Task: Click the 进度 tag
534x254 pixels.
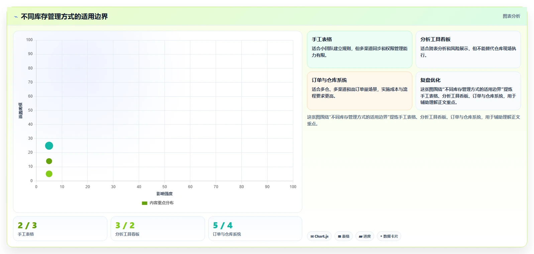Action: [364, 236]
